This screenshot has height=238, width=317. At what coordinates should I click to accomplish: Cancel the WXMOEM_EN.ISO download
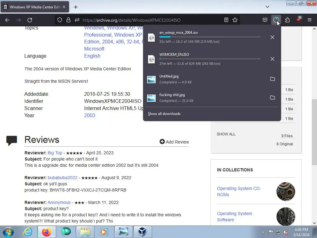point(272,59)
